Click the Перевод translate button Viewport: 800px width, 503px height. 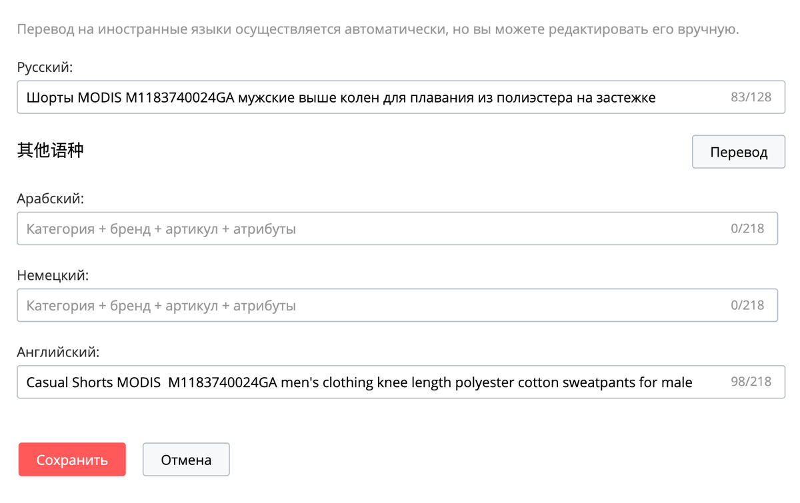pos(739,152)
